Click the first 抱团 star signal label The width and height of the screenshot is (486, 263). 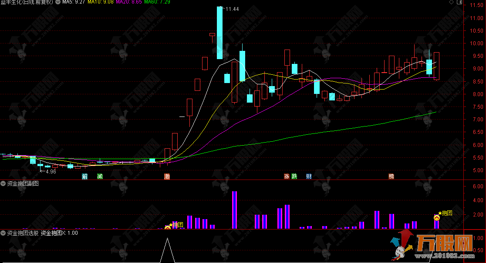pyautogui.click(x=176, y=225)
